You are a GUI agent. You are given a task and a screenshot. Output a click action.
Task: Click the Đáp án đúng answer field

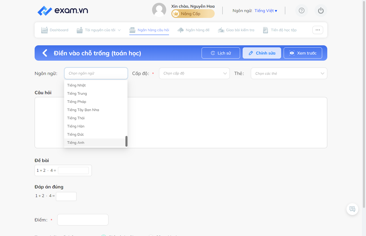click(x=66, y=196)
